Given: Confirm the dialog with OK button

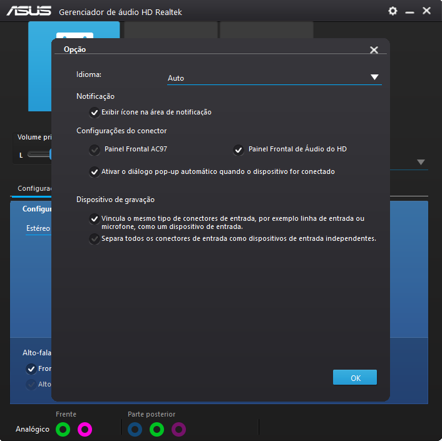Looking at the screenshot, I should pos(354,377).
